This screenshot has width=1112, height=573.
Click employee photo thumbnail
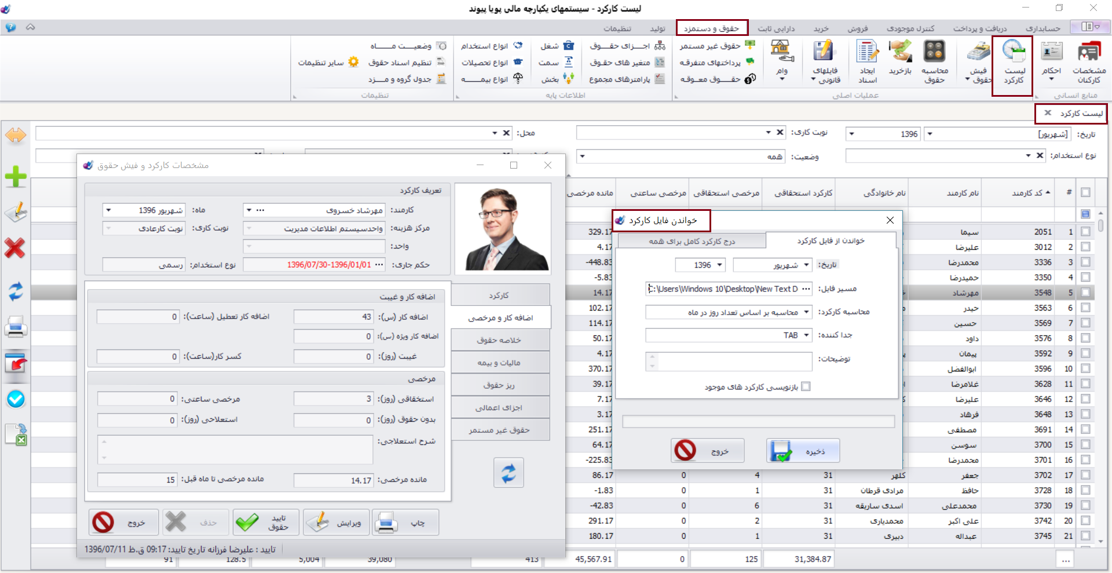tap(503, 229)
